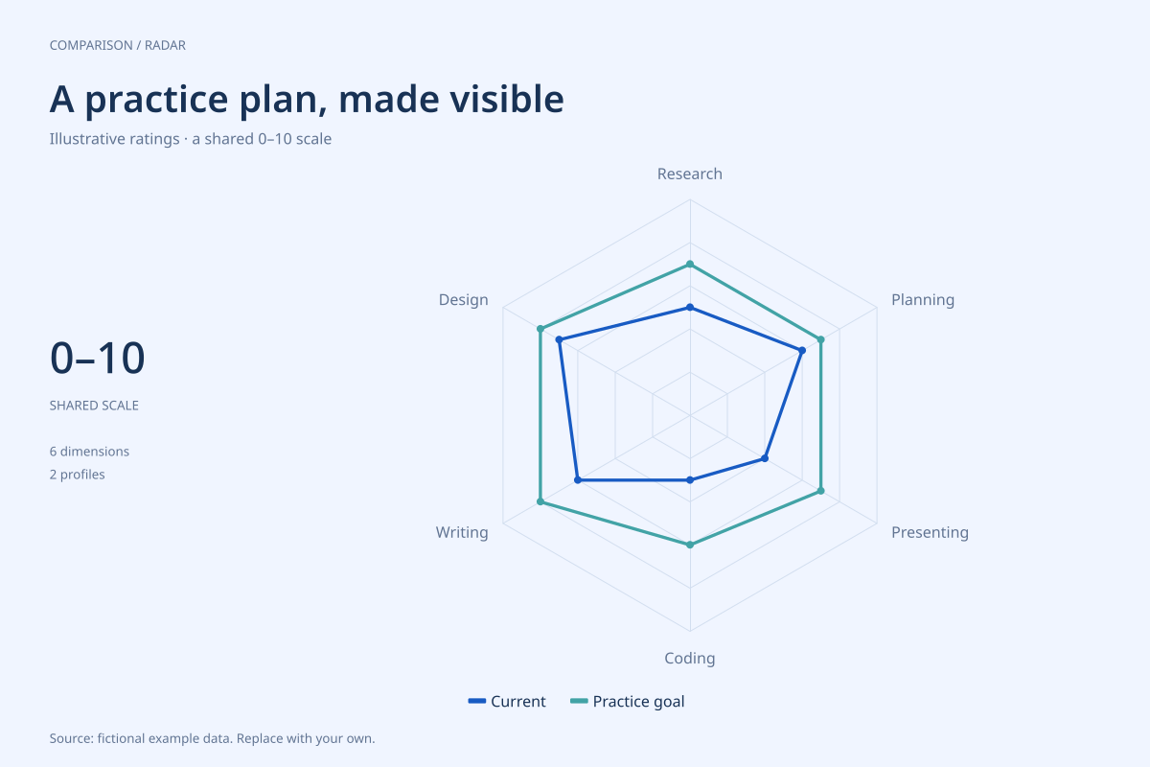Click the Current data point on Coding axis
The width and height of the screenshot is (1150, 767).
click(690, 479)
